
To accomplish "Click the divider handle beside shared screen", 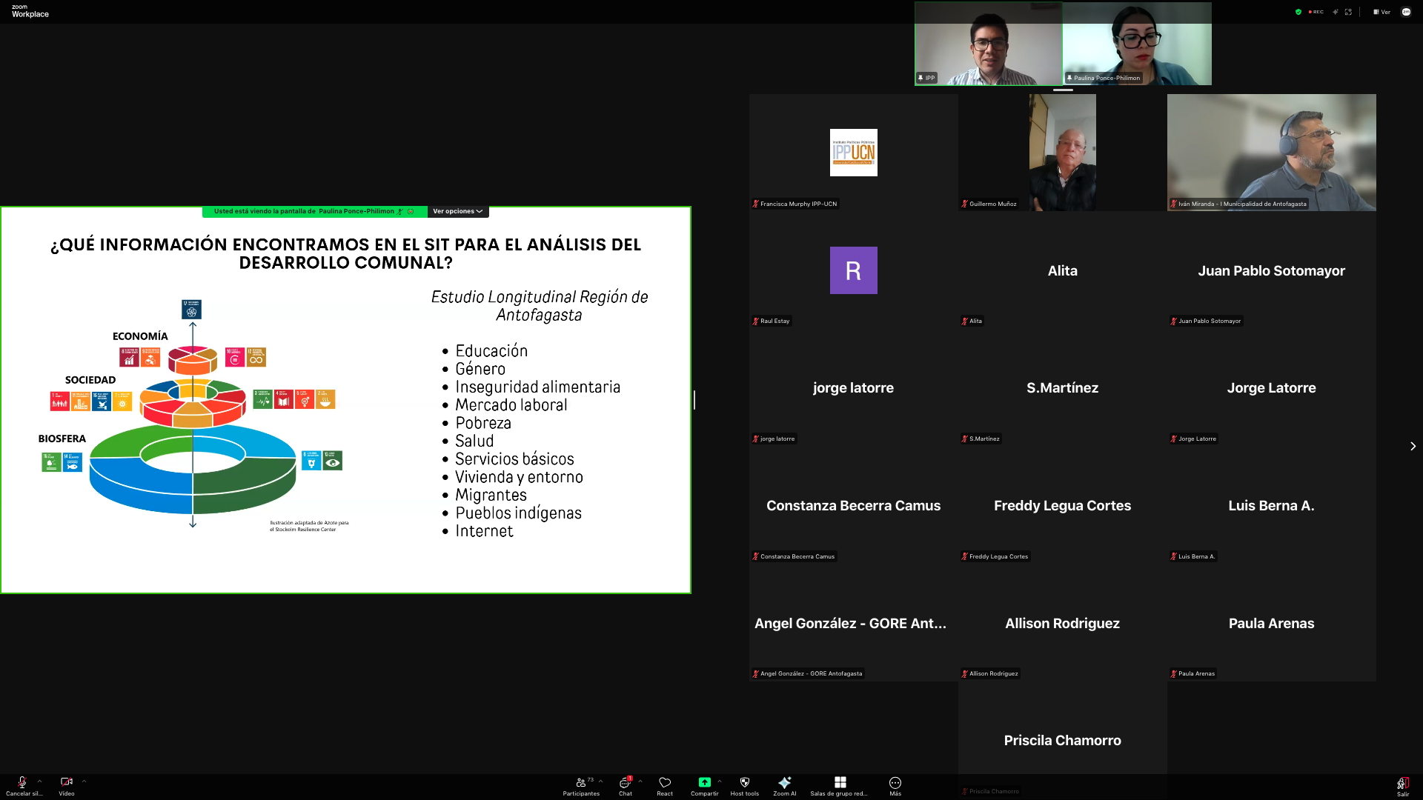I will pyautogui.click(x=694, y=400).
